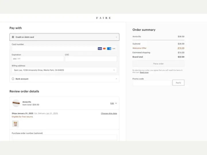207x155 pixels.
Task: Select the Credit or debit card option
Action: click(x=13, y=37)
